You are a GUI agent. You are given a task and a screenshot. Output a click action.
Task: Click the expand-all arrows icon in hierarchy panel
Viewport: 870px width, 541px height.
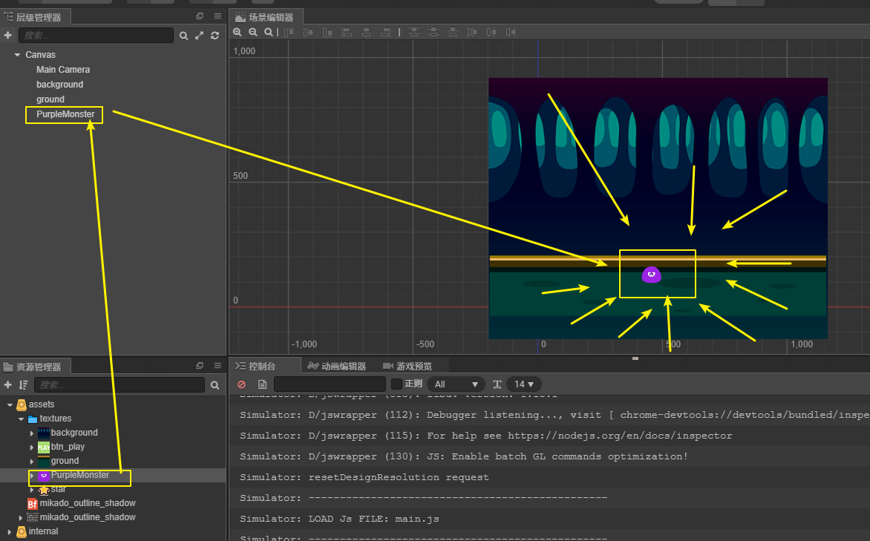[200, 35]
